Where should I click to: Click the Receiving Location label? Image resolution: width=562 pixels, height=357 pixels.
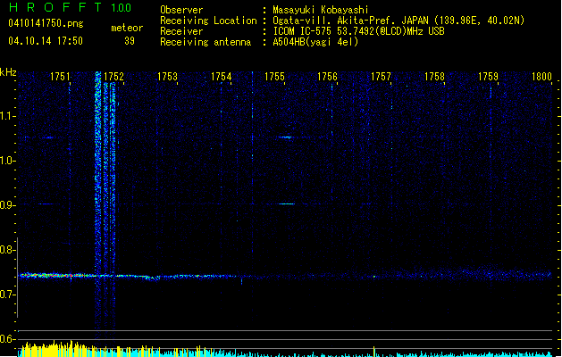[208, 21]
